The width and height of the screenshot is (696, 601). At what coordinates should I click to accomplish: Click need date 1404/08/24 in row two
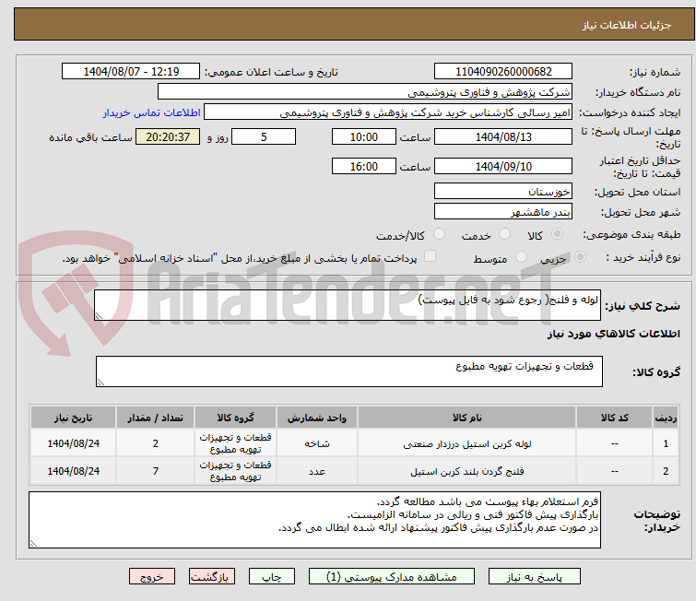tap(73, 471)
